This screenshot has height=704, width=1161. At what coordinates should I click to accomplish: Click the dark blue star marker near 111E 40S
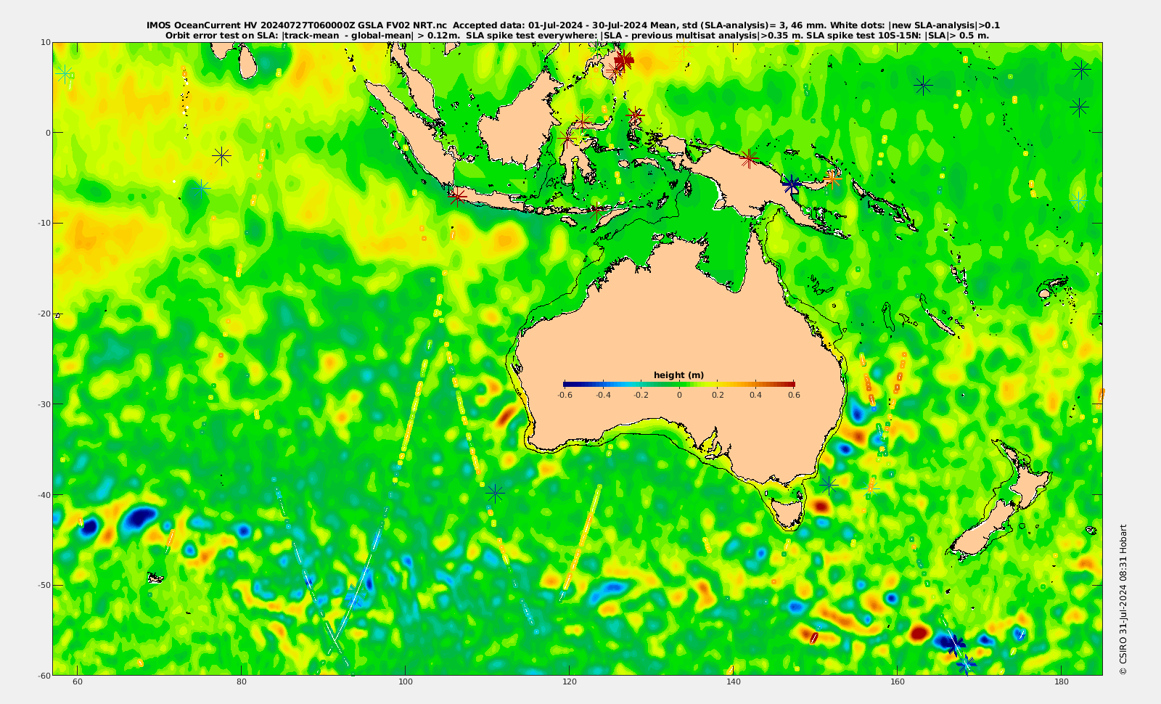[x=495, y=494]
